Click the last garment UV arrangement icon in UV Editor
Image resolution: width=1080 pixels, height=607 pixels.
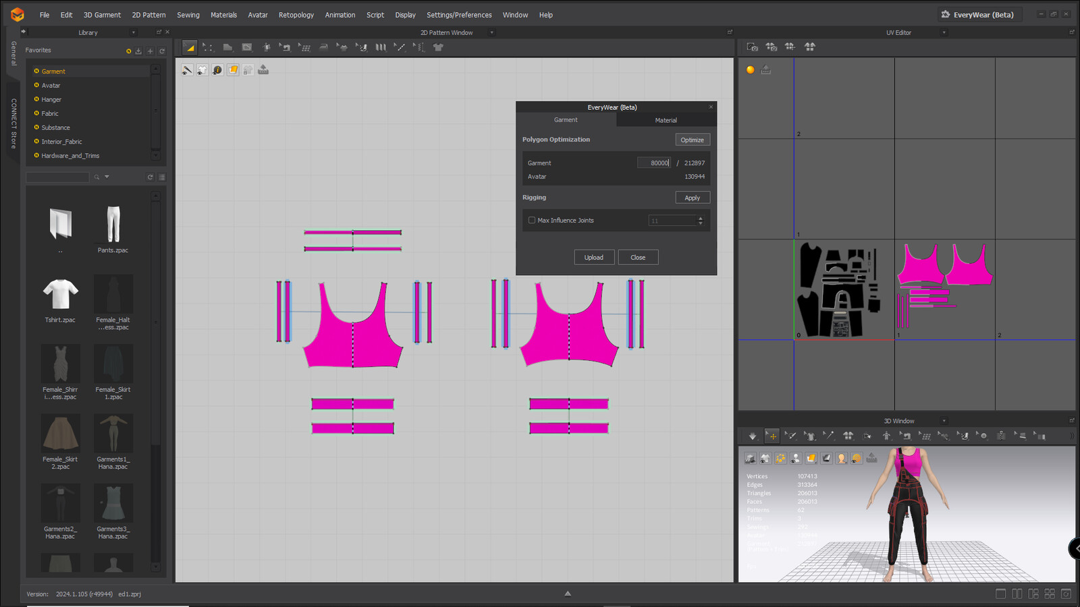[x=810, y=47]
